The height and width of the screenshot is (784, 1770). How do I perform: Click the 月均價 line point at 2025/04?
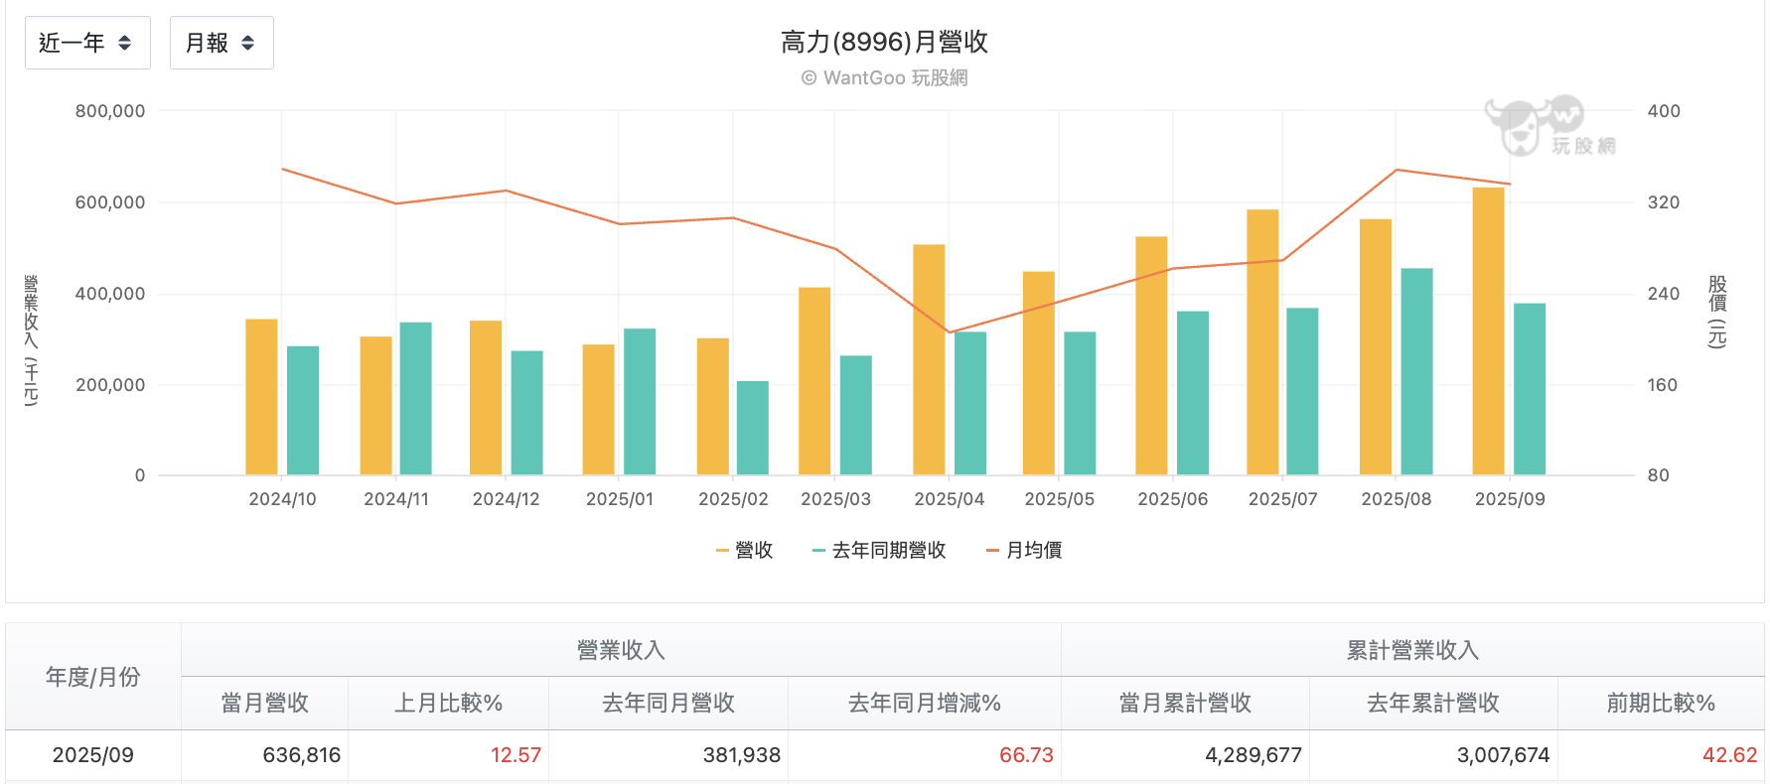click(x=950, y=332)
